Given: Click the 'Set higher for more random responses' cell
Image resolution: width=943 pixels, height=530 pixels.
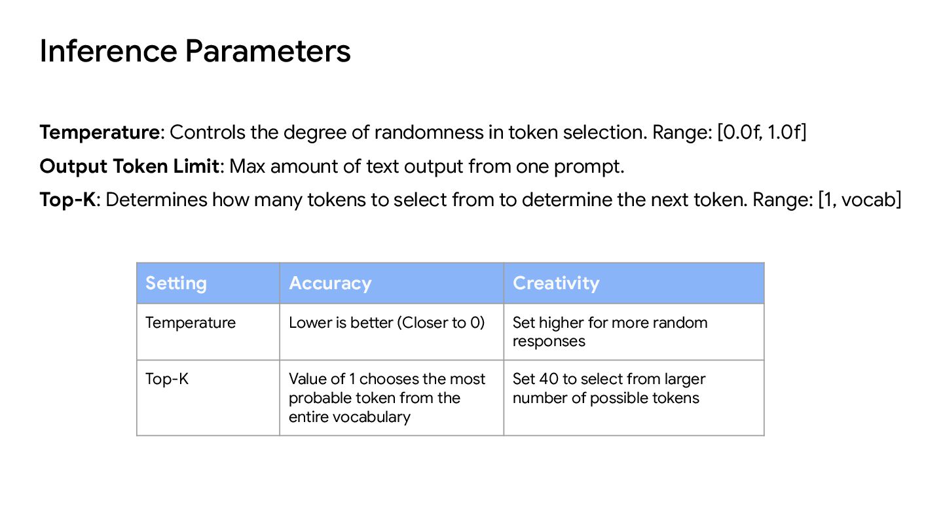Looking at the screenshot, I should pyautogui.click(x=610, y=332).
